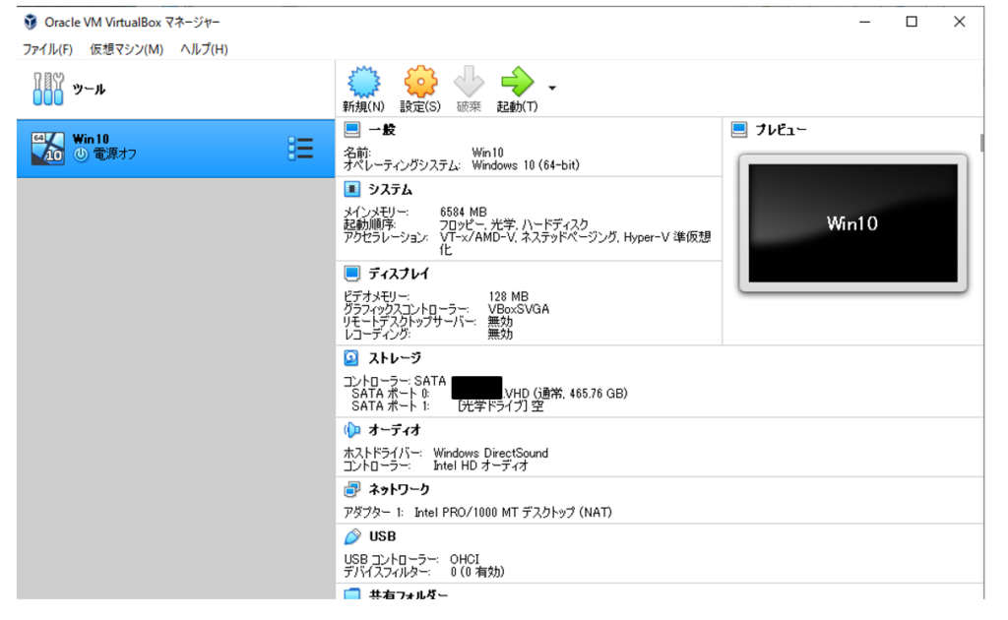Viewport: 1008px width, 620px height.
Task: Maximize the VirtualBox Manager window
Action: click(x=912, y=22)
